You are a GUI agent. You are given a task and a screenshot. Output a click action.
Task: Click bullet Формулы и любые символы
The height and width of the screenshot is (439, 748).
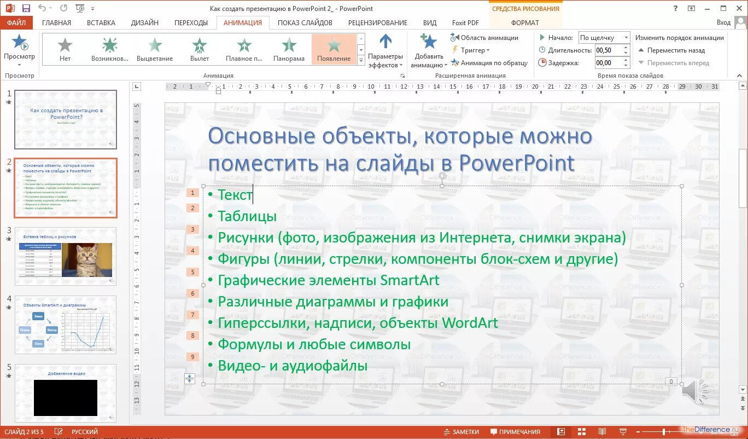[314, 344]
